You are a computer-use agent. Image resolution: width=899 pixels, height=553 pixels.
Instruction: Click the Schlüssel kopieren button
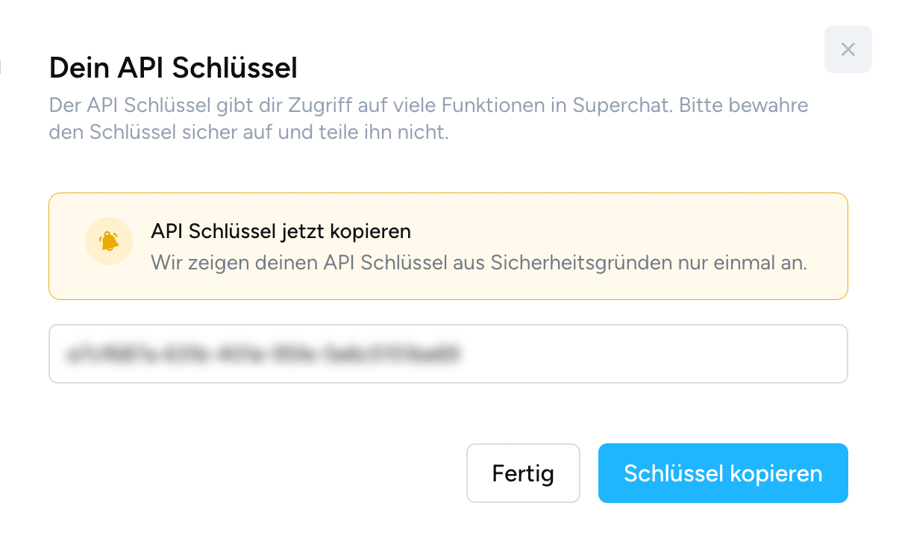click(x=722, y=472)
